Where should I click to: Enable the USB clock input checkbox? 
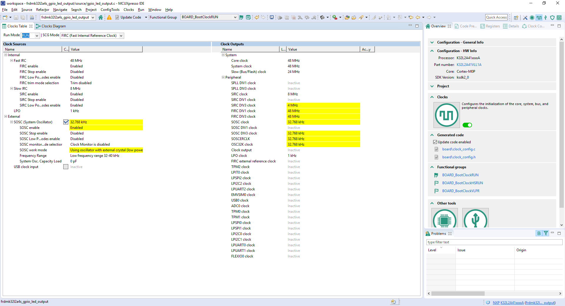coord(66,167)
